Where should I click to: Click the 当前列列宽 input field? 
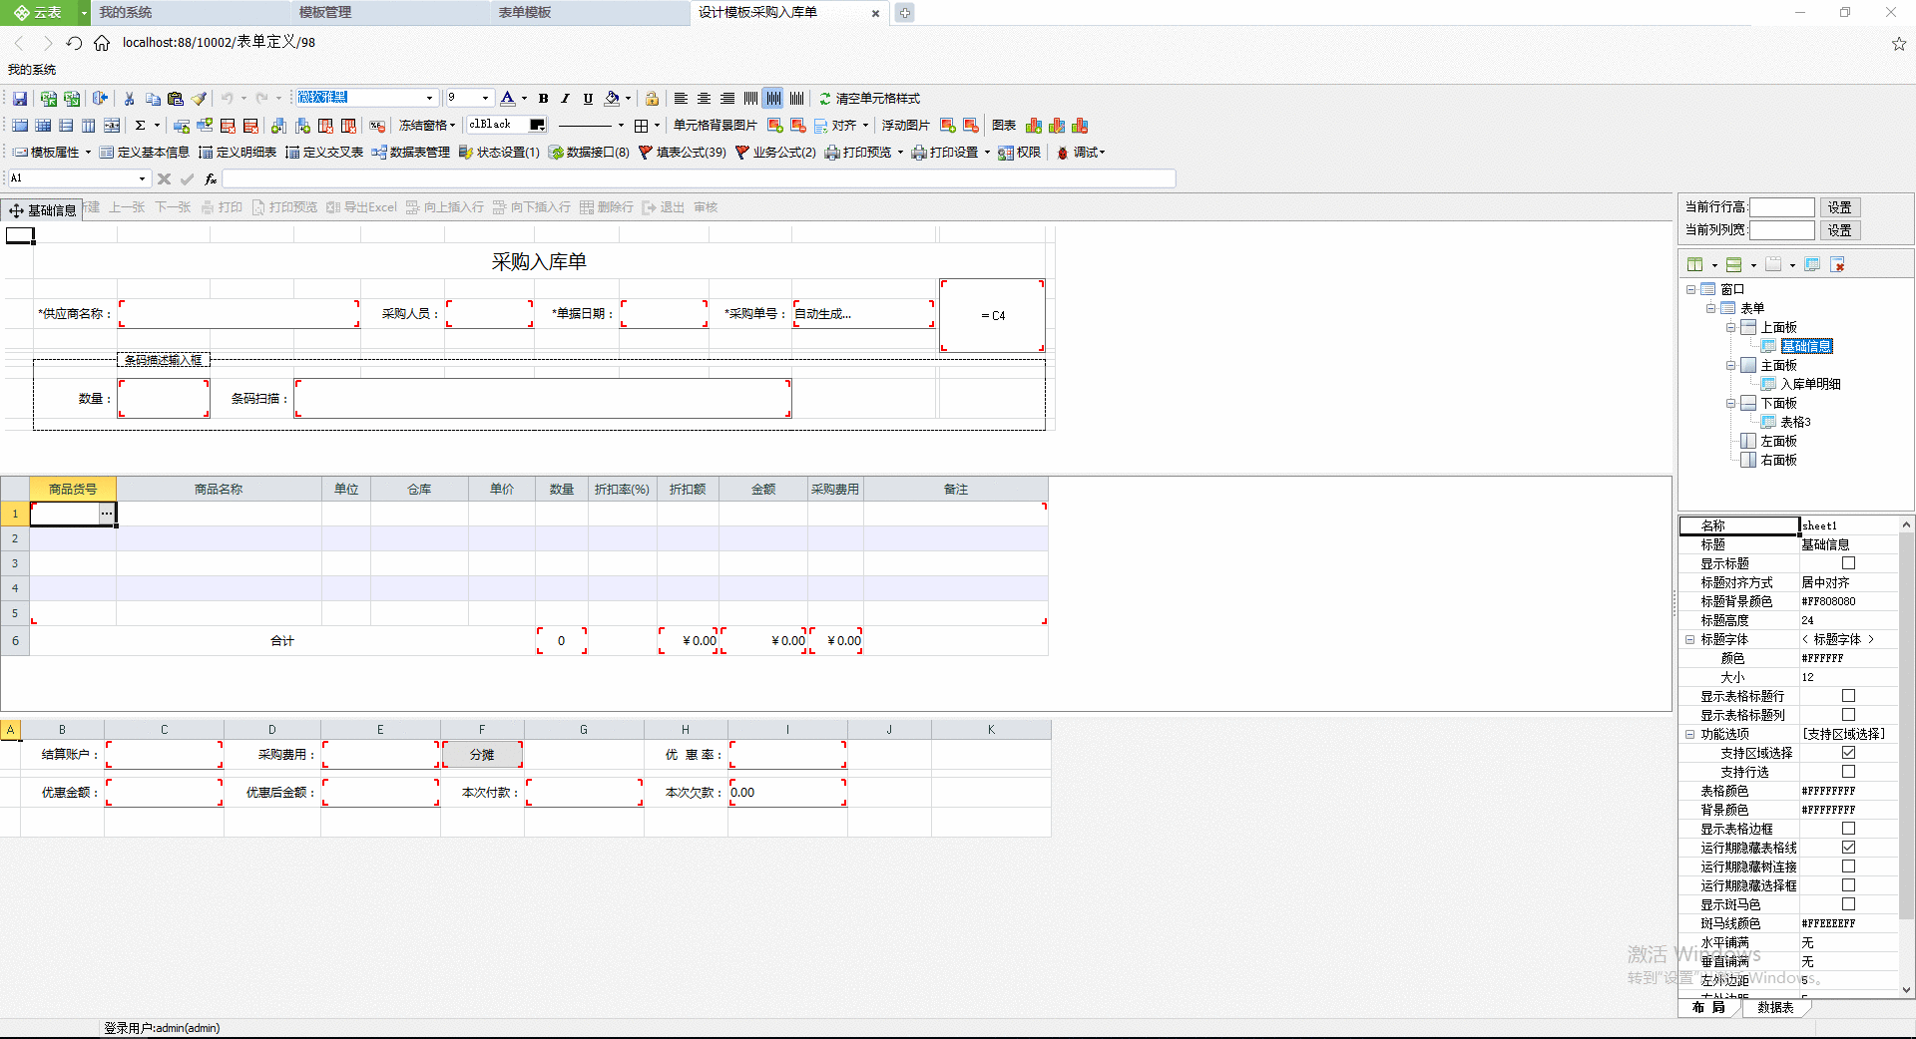coord(1781,230)
